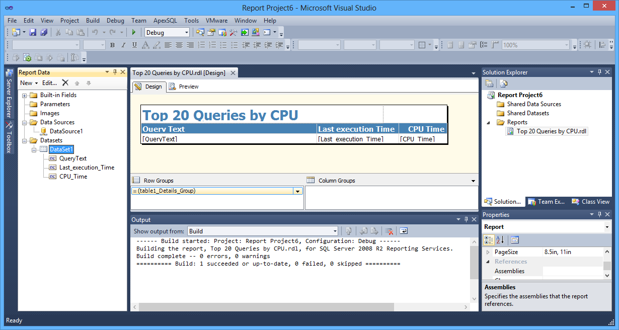Viewport: 619px width, 330px height.
Task: Expand the Built-in Fields node
Action: tap(25, 95)
